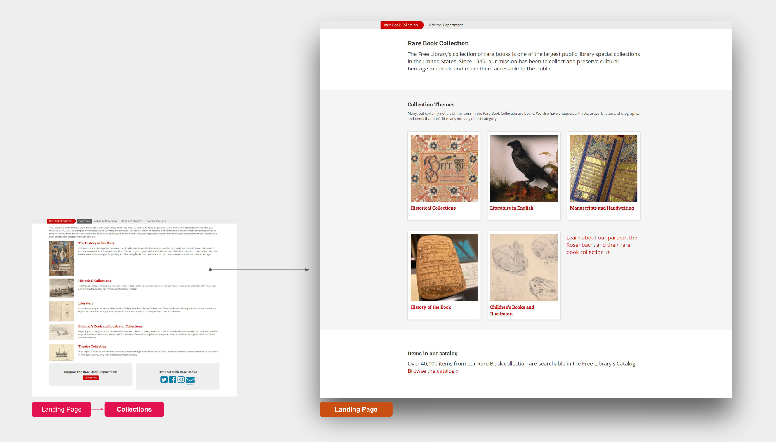The width and height of the screenshot is (776, 442).
Task: Select the rabbit sketch Children's Books image
Action: (x=523, y=267)
